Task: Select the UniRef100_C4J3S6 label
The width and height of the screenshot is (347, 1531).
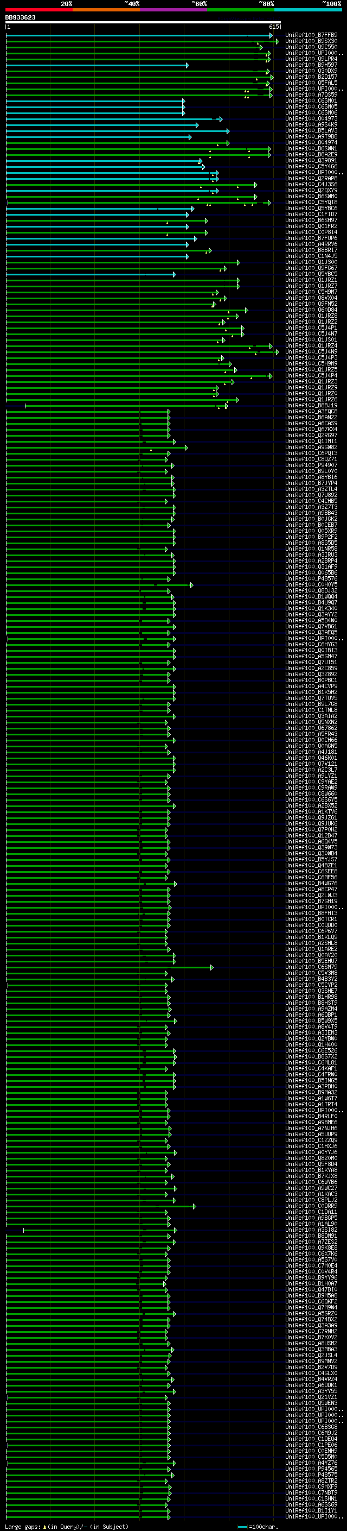Action: pyautogui.click(x=311, y=185)
